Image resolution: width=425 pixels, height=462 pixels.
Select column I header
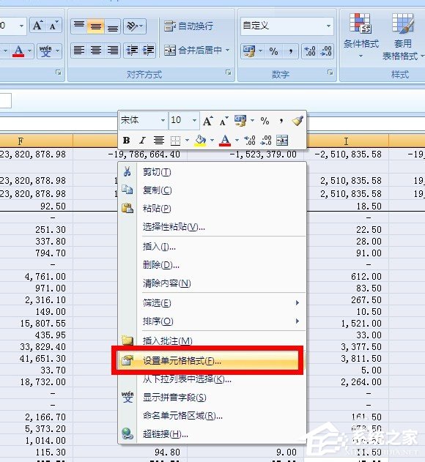pos(347,141)
